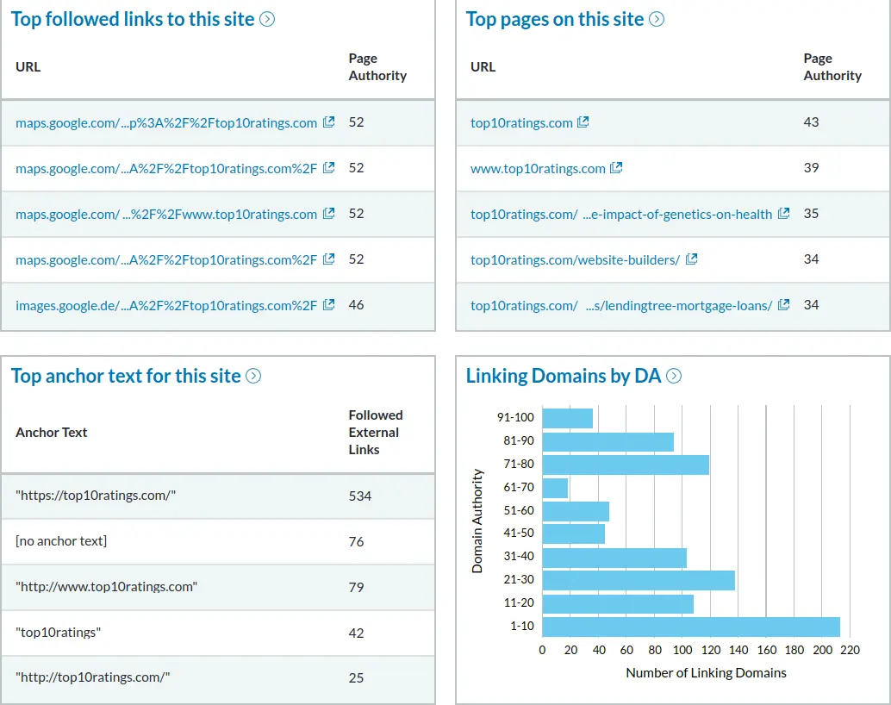The height and width of the screenshot is (705, 891).
Task: Click the 21-30 domain authority bar
Action: 639,581
